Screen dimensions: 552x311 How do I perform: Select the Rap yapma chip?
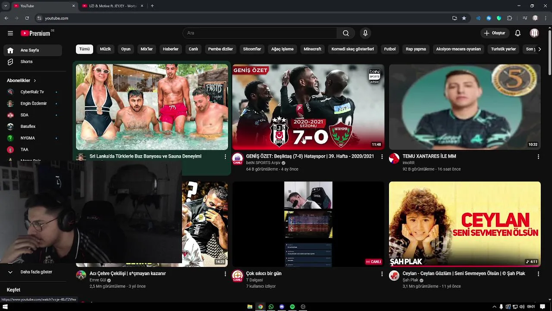coord(416,49)
